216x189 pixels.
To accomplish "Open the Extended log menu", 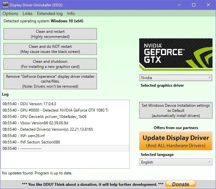I will click(x=50, y=13).
